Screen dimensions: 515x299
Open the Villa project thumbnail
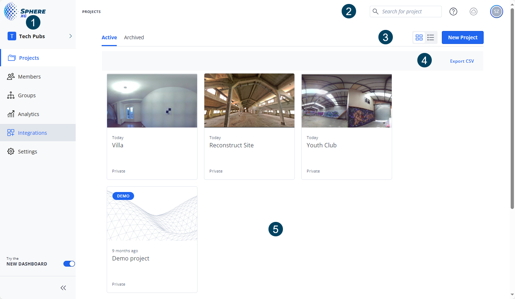coord(152,101)
